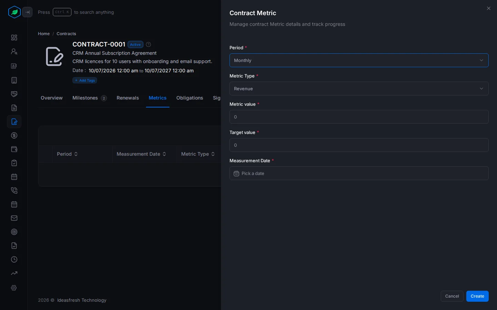This screenshot has height=310, width=497.
Task: Open the phone calls sidebar icon
Action: click(14, 190)
